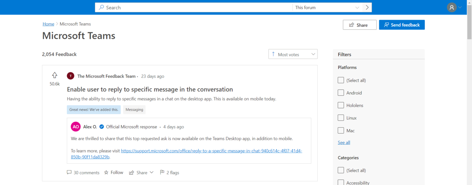
Task: Click the 2,054 Feedback count text
Action: click(x=59, y=54)
